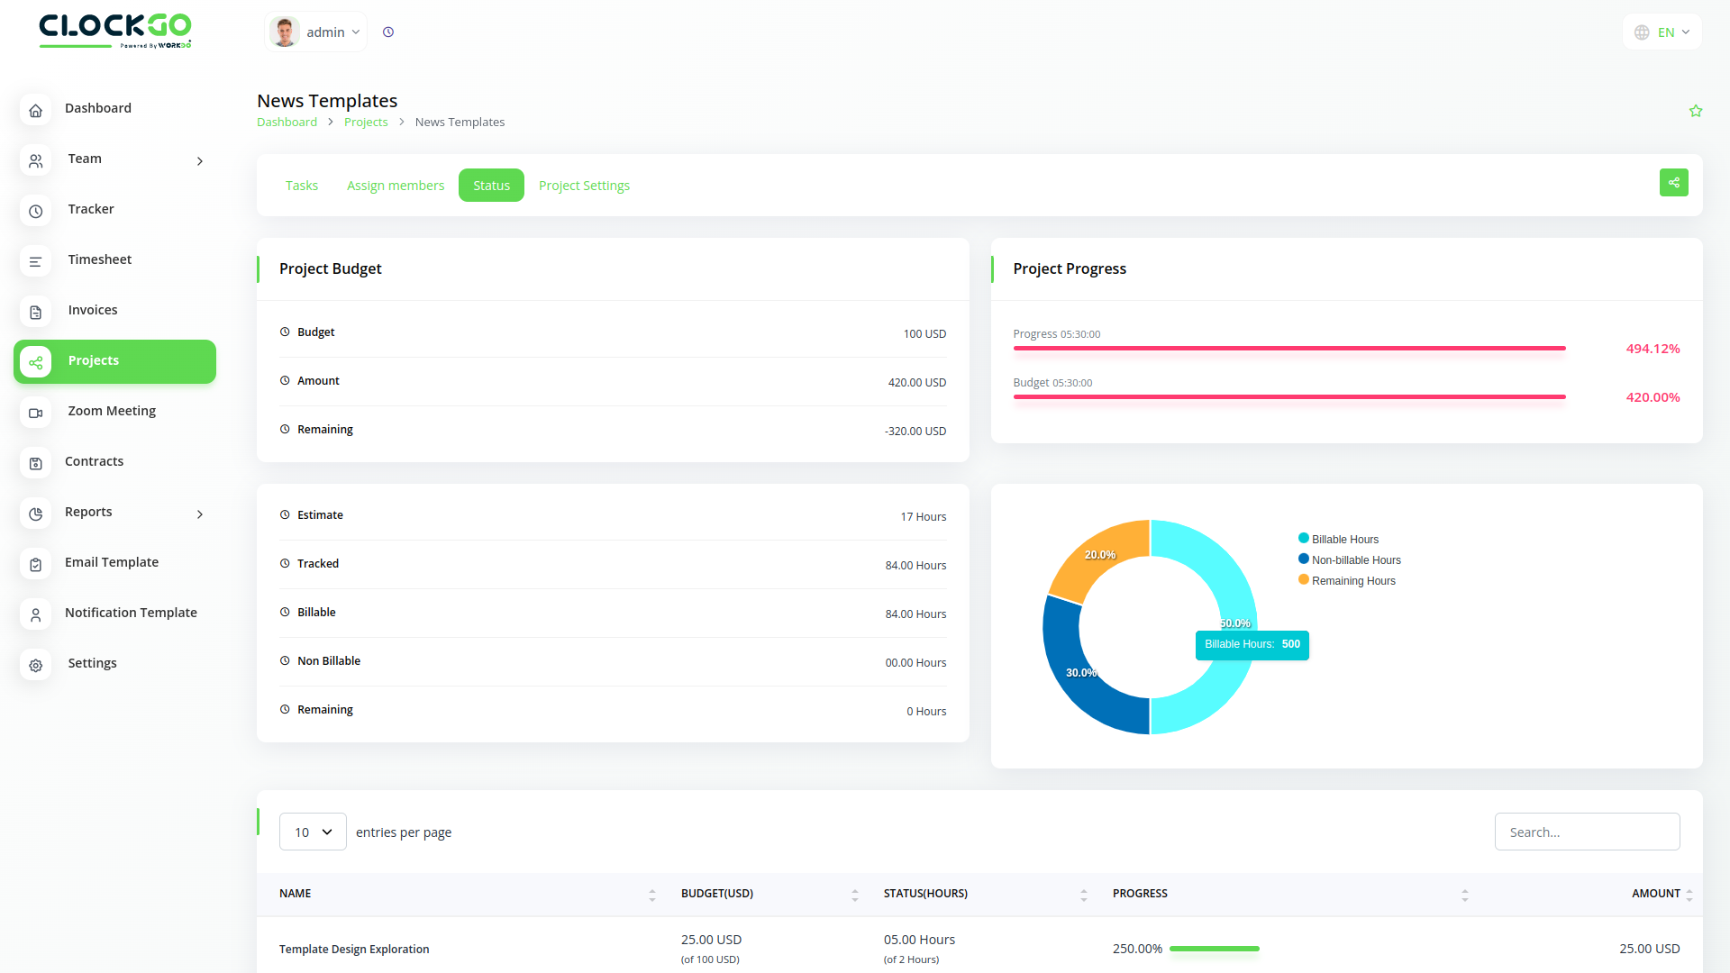Open Email Template from the sidebar
Viewport: 1730px width, 973px height.
(x=112, y=562)
